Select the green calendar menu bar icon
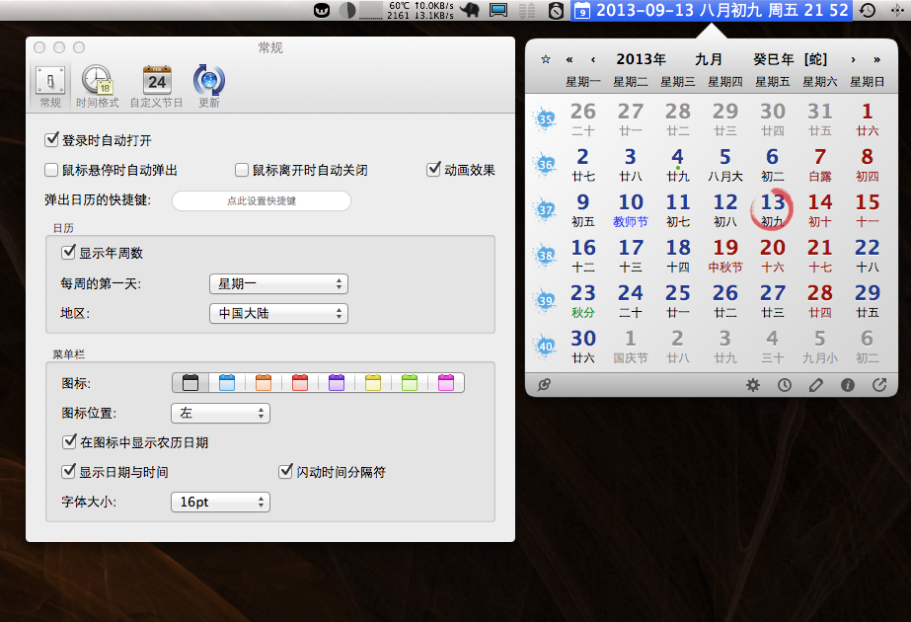Screen dimensions: 911x622 [x=410, y=382]
